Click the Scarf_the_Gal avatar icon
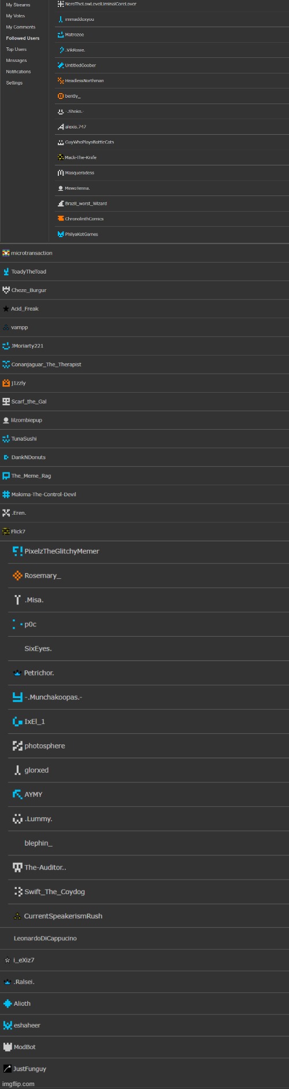Image resolution: width=289 pixels, height=1089 pixels. [x=6, y=401]
